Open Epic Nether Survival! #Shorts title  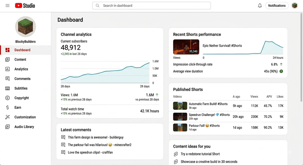coord(222,46)
